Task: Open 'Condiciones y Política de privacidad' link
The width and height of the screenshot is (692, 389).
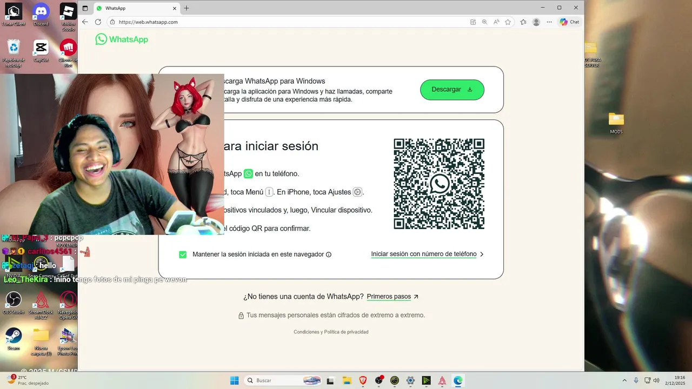Action: click(331, 332)
